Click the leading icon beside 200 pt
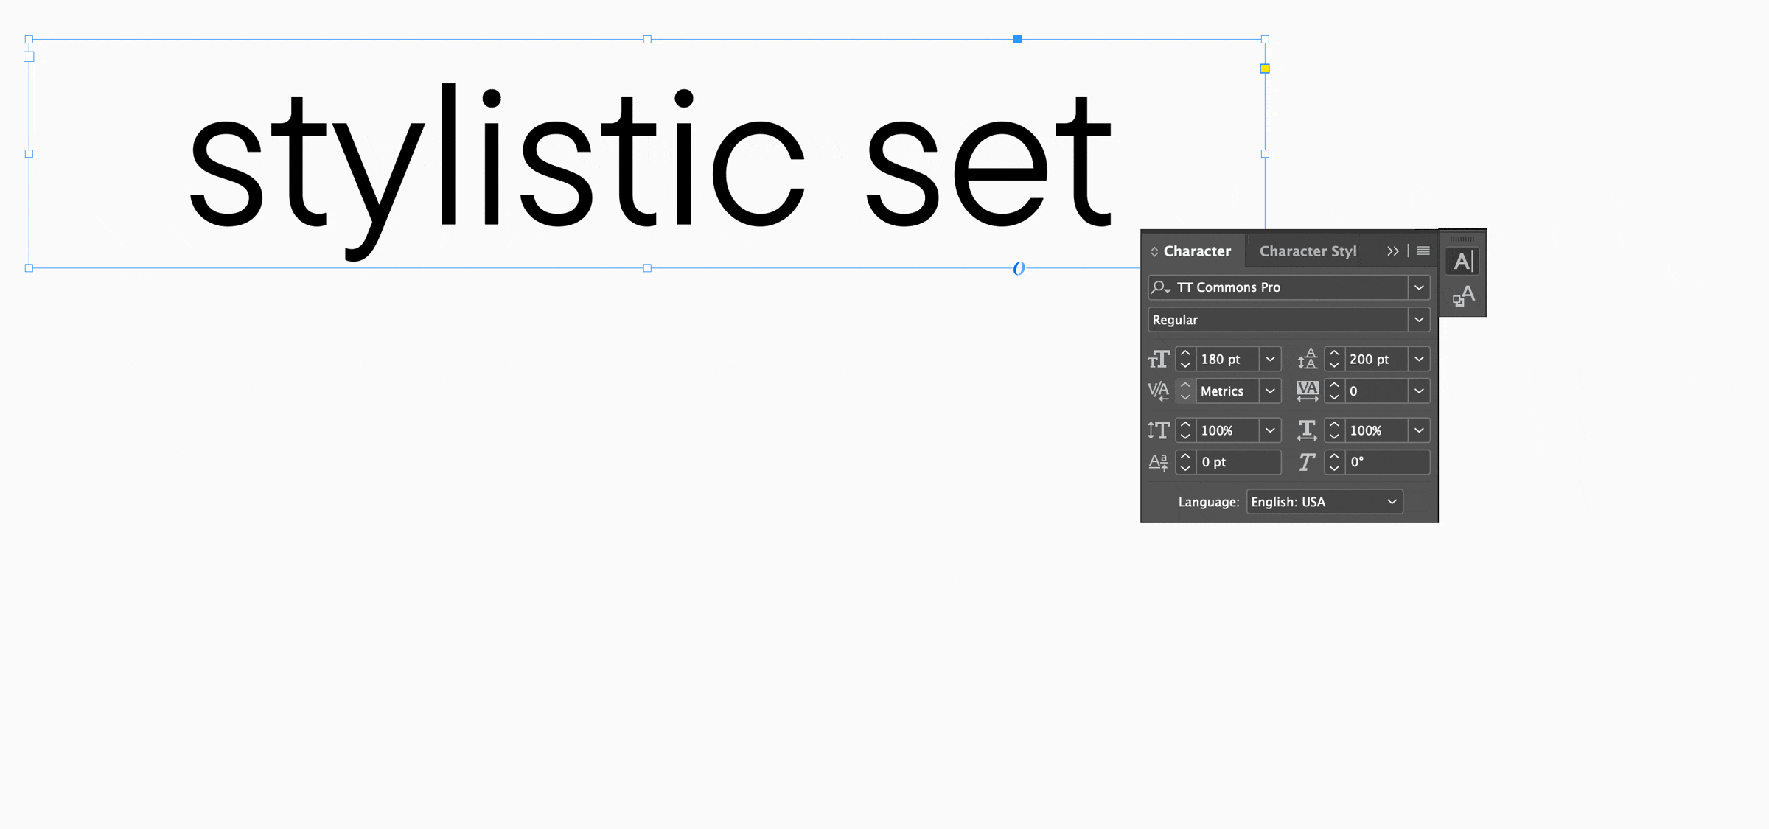Image resolution: width=1769 pixels, height=829 pixels. (x=1308, y=359)
